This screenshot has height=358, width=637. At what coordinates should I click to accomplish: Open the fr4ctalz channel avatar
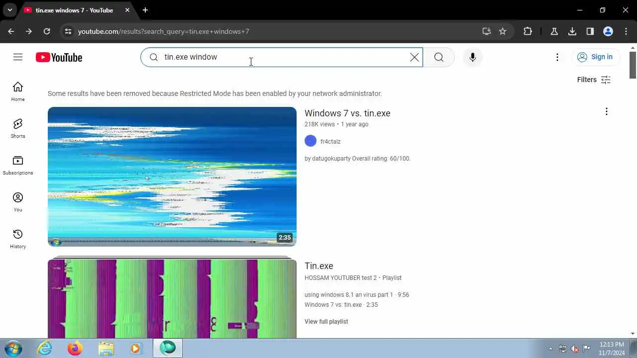click(x=311, y=141)
